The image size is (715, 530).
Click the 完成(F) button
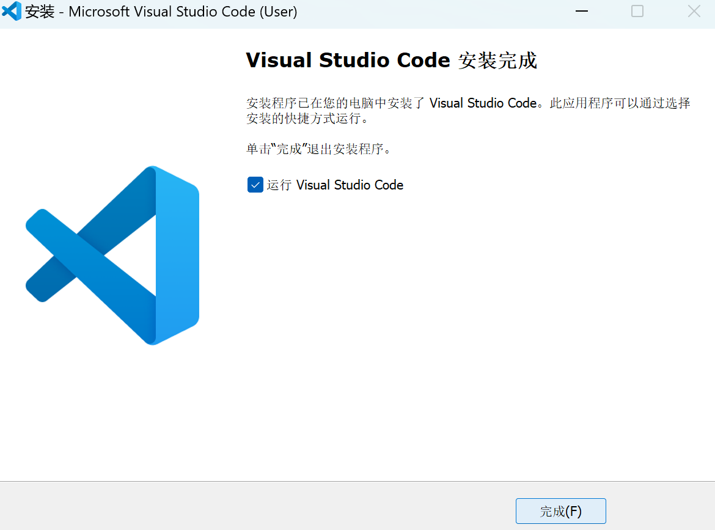(560, 511)
